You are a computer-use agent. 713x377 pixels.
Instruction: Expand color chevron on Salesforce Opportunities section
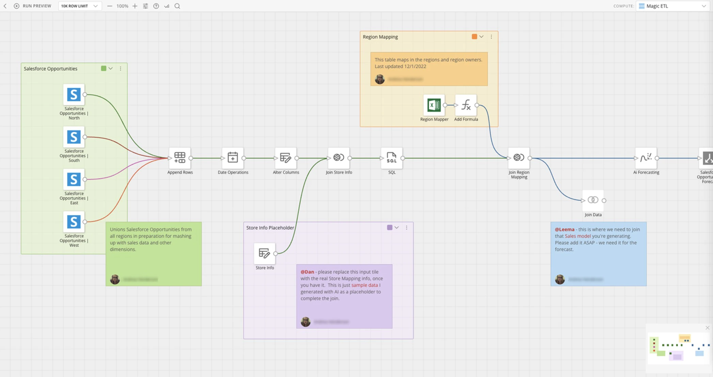pyautogui.click(x=111, y=69)
